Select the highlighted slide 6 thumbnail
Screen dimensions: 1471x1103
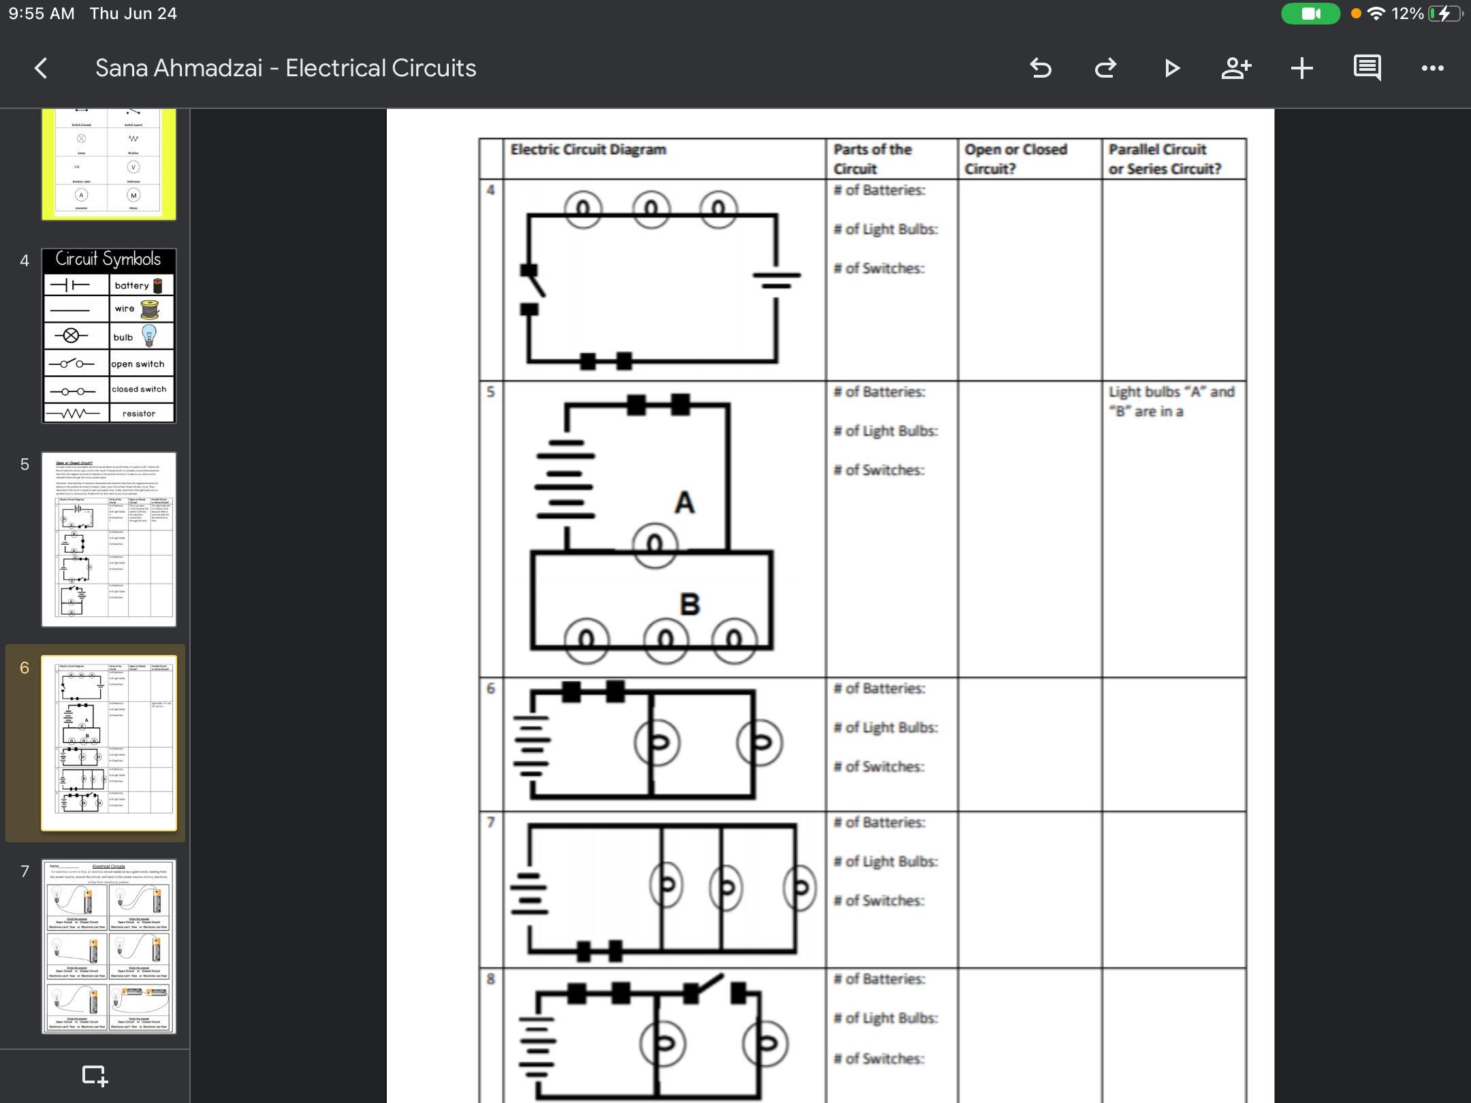[x=109, y=743]
